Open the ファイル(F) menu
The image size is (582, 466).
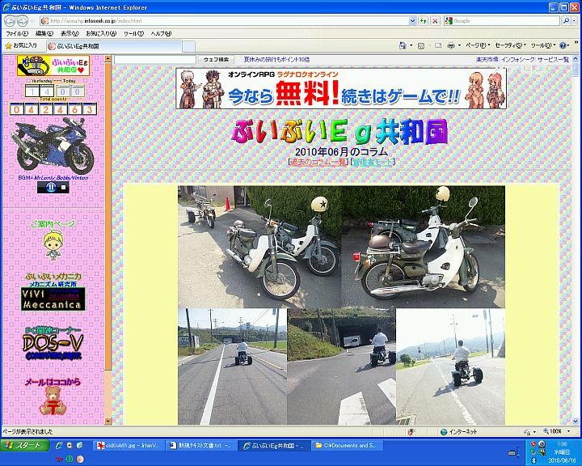pyautogui.click(x=17, y=33)
